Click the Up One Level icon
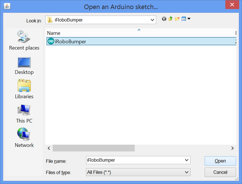The image size is (242, 184). tap(170, 19)
